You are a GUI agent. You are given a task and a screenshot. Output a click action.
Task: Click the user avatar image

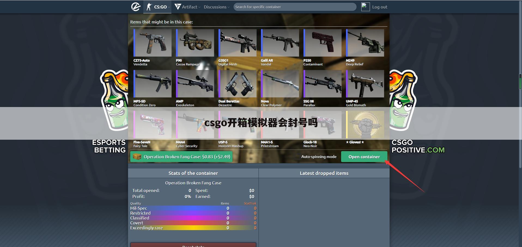coord(365,7)
